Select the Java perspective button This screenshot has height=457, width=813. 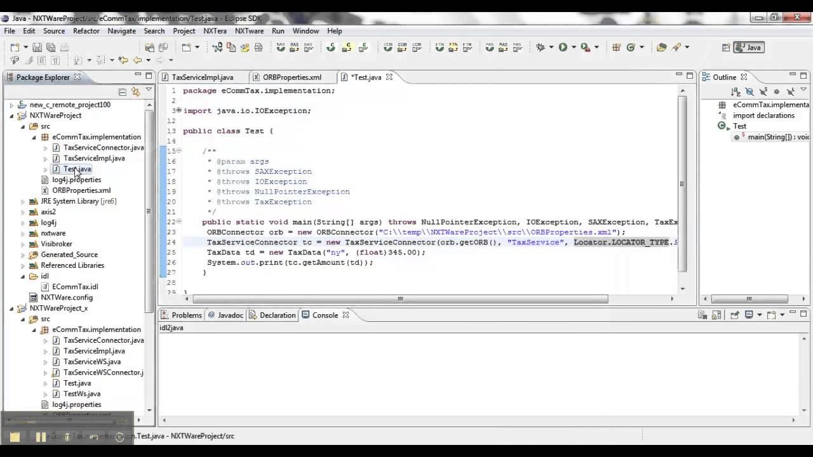click(x=748, y=48)
